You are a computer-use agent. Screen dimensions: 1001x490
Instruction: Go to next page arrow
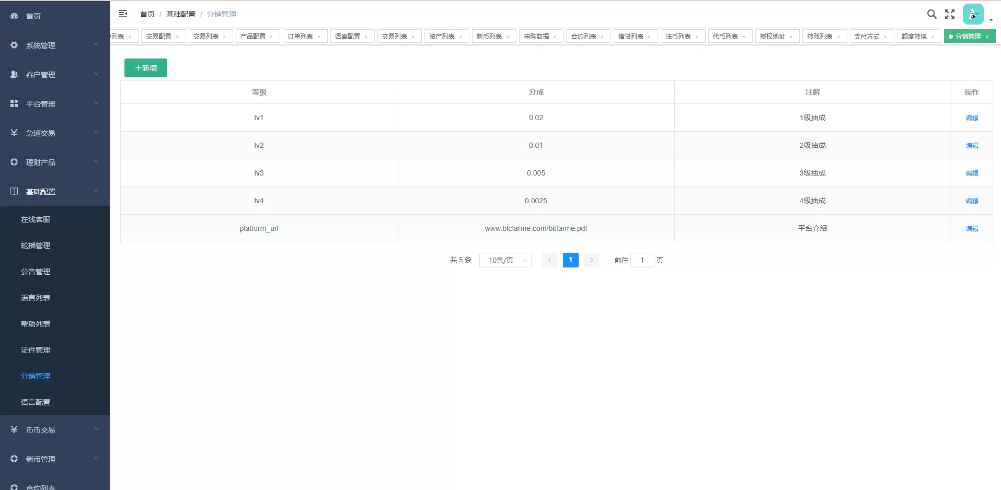(x=591, y=260)
